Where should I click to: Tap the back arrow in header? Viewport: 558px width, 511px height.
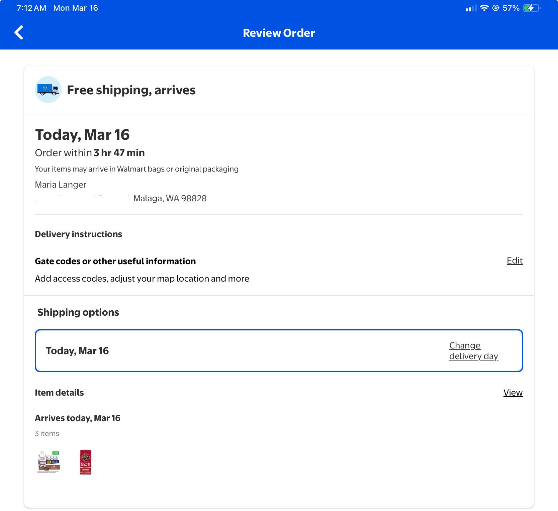(19, 33)
